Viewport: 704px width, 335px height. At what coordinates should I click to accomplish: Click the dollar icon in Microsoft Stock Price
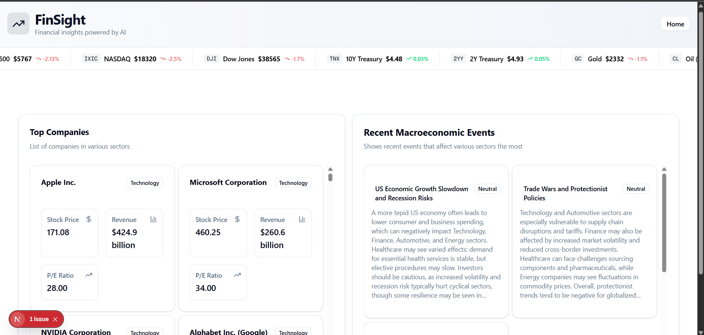(237, 219)
